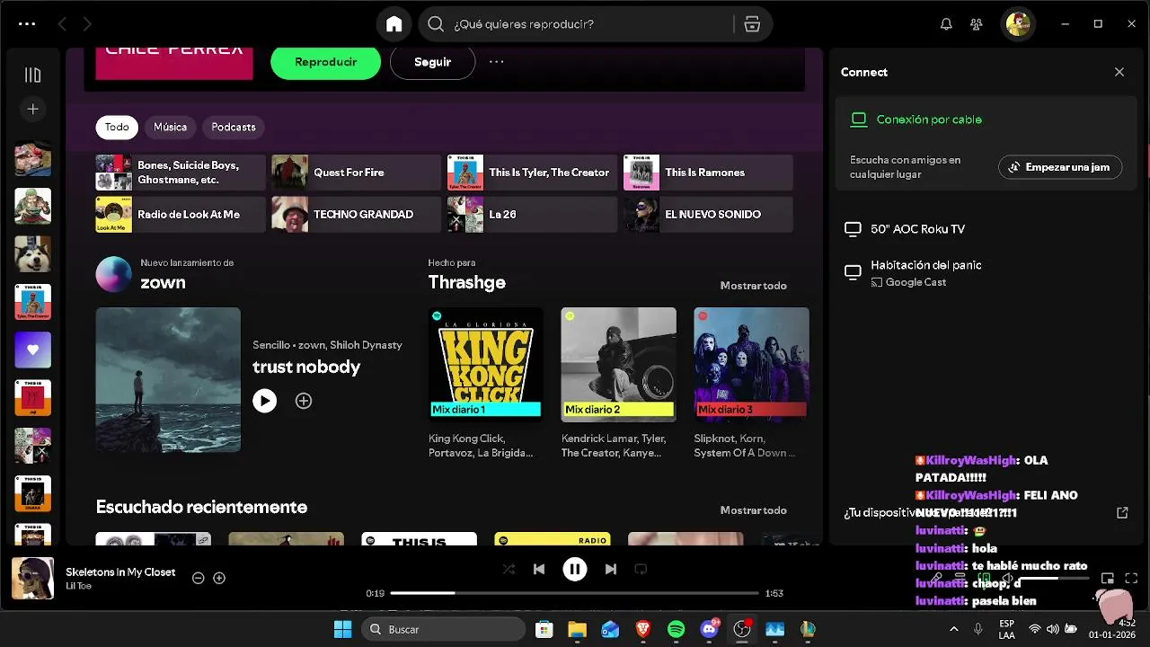The width and height of the screenshot is (1150, 647).
Task: Click Mostrar todo next to Thrashge
Action: (753, 286)
